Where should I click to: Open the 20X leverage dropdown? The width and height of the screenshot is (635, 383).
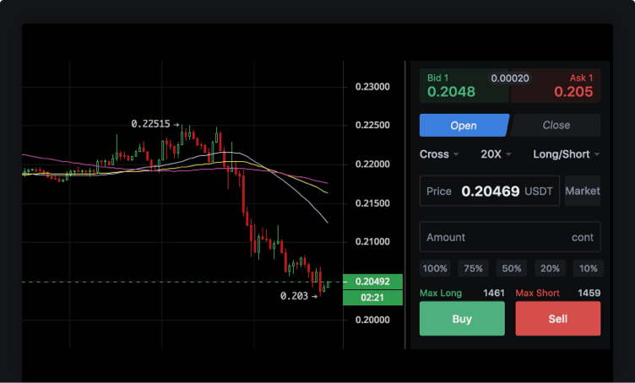(496, 154)
